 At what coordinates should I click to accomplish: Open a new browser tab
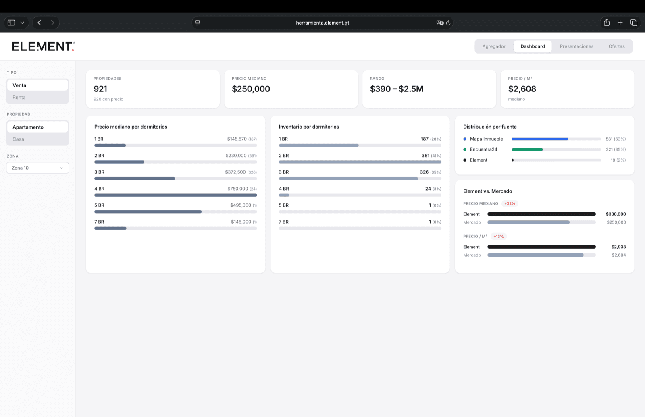tap(620, 23)
